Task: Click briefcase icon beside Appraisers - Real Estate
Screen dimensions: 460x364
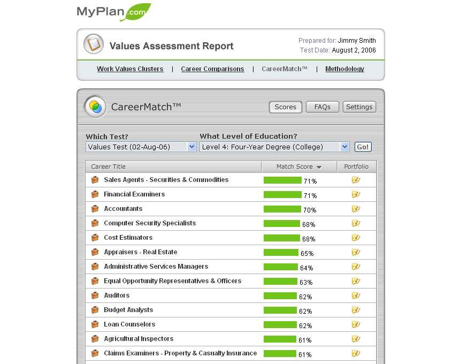Action: click(x=95, y=252)
